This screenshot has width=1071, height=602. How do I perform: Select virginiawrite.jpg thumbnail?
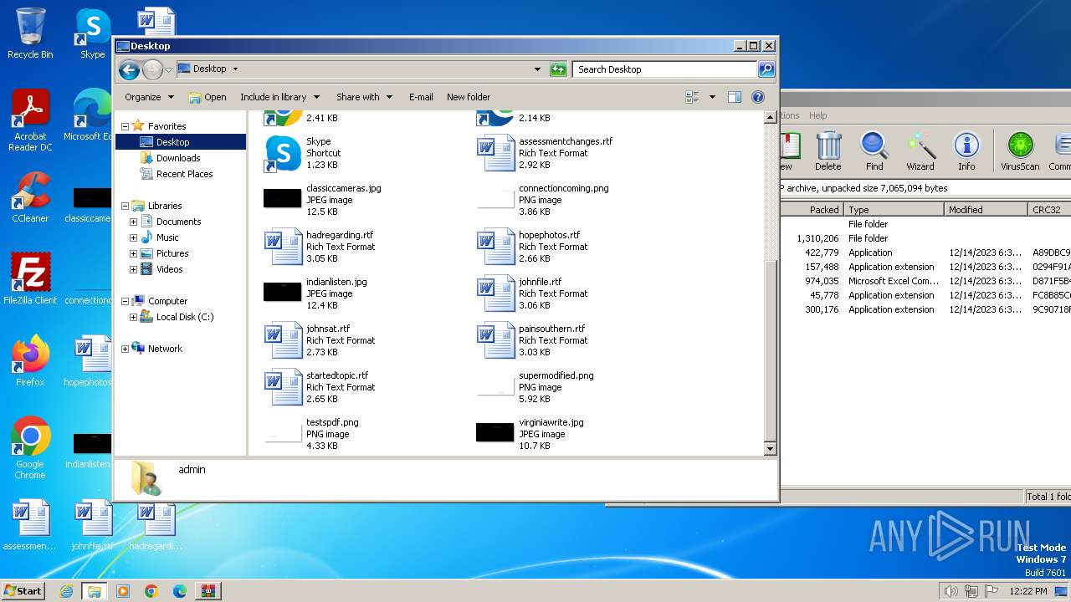tap(495, 432)
